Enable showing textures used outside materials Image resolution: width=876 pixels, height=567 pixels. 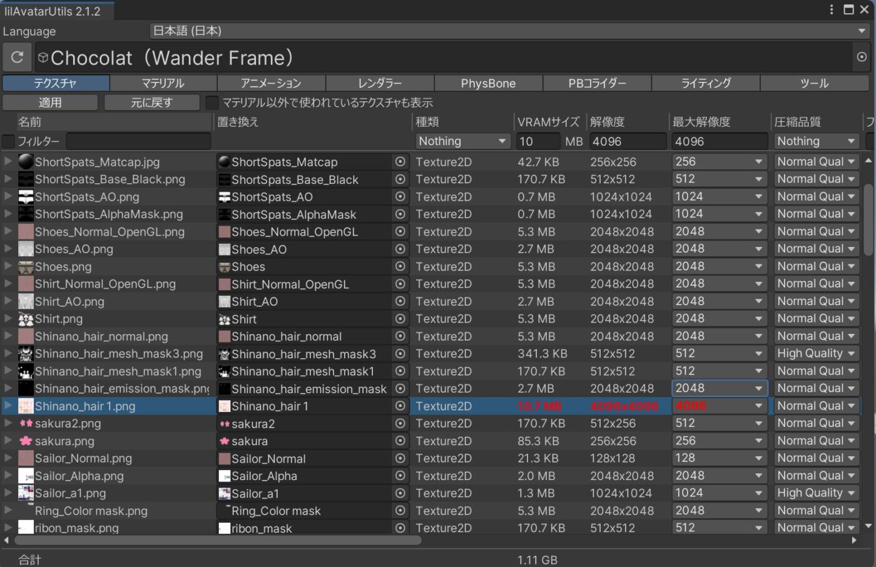pos(213,103)
